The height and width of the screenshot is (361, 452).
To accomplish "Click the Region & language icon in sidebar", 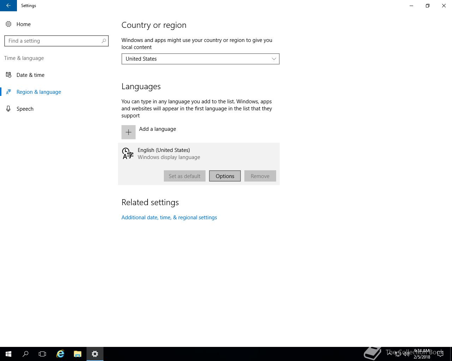I will (x=8, y=92).
